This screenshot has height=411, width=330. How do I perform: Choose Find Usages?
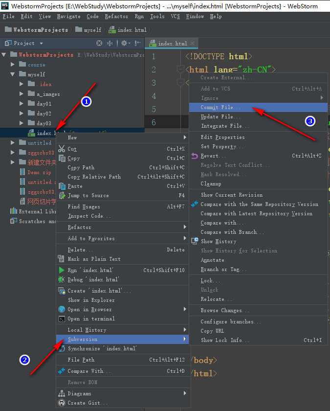click(x=122, y=206)
